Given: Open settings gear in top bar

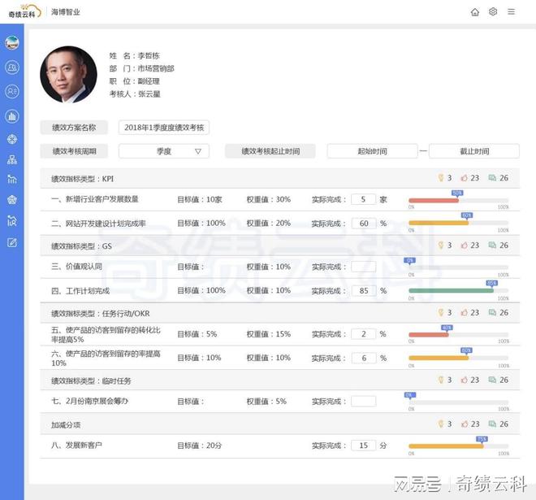Looking at the screenshot, I should coord(493,12).
